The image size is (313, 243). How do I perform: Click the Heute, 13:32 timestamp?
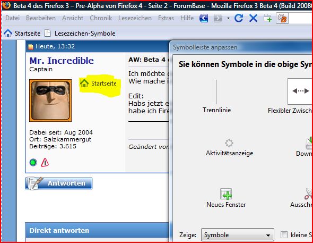point(55,46)
